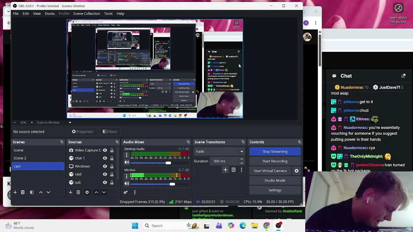Zoom in the preview with the plus icon
Screen dimensions: 413x232
[x=32, y=122]
